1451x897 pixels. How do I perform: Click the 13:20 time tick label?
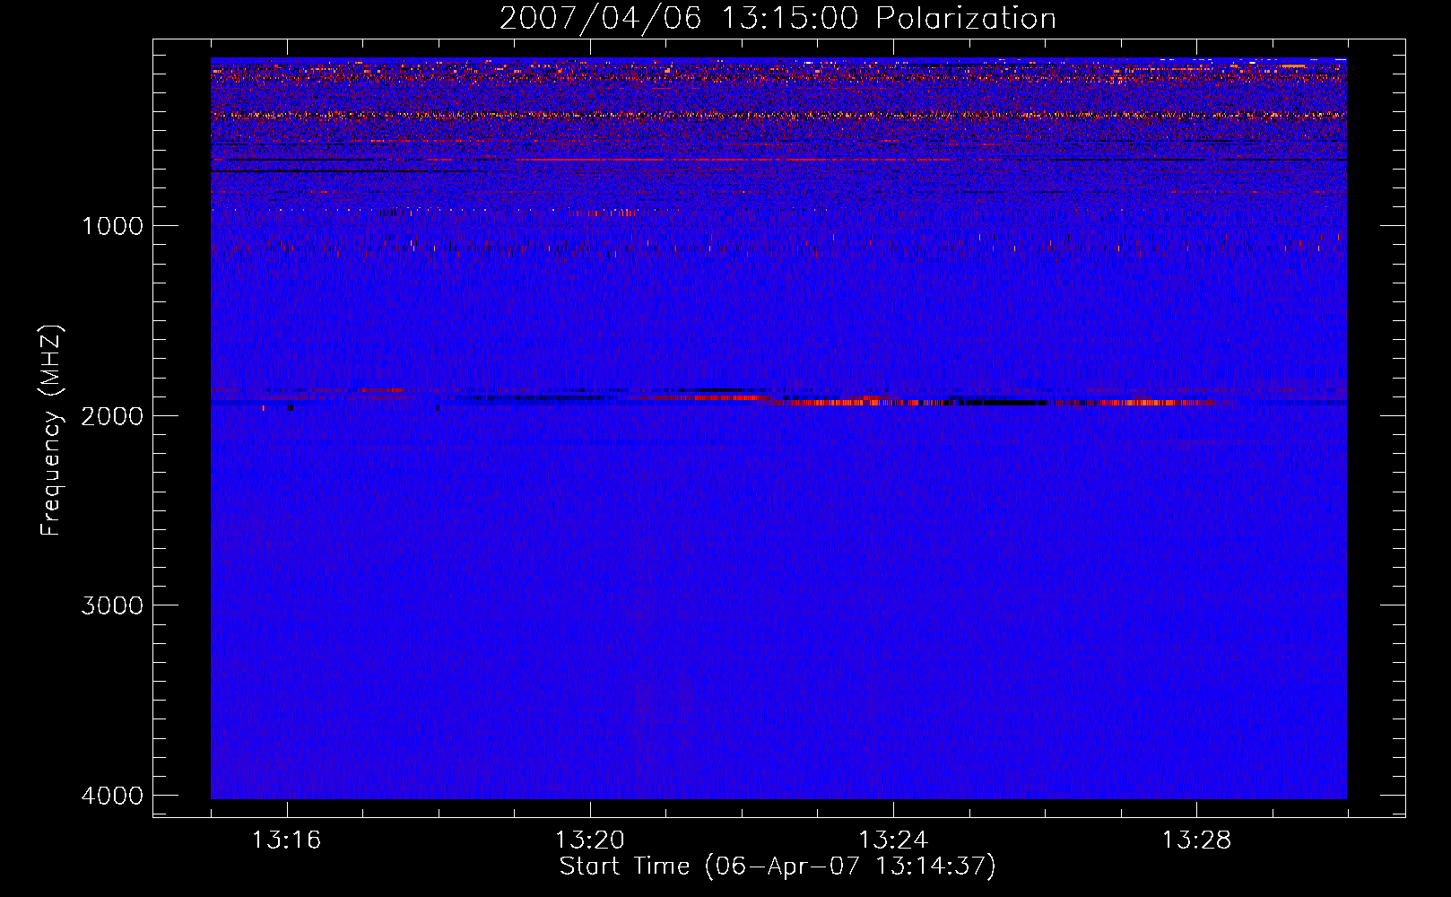pos(590,840)
